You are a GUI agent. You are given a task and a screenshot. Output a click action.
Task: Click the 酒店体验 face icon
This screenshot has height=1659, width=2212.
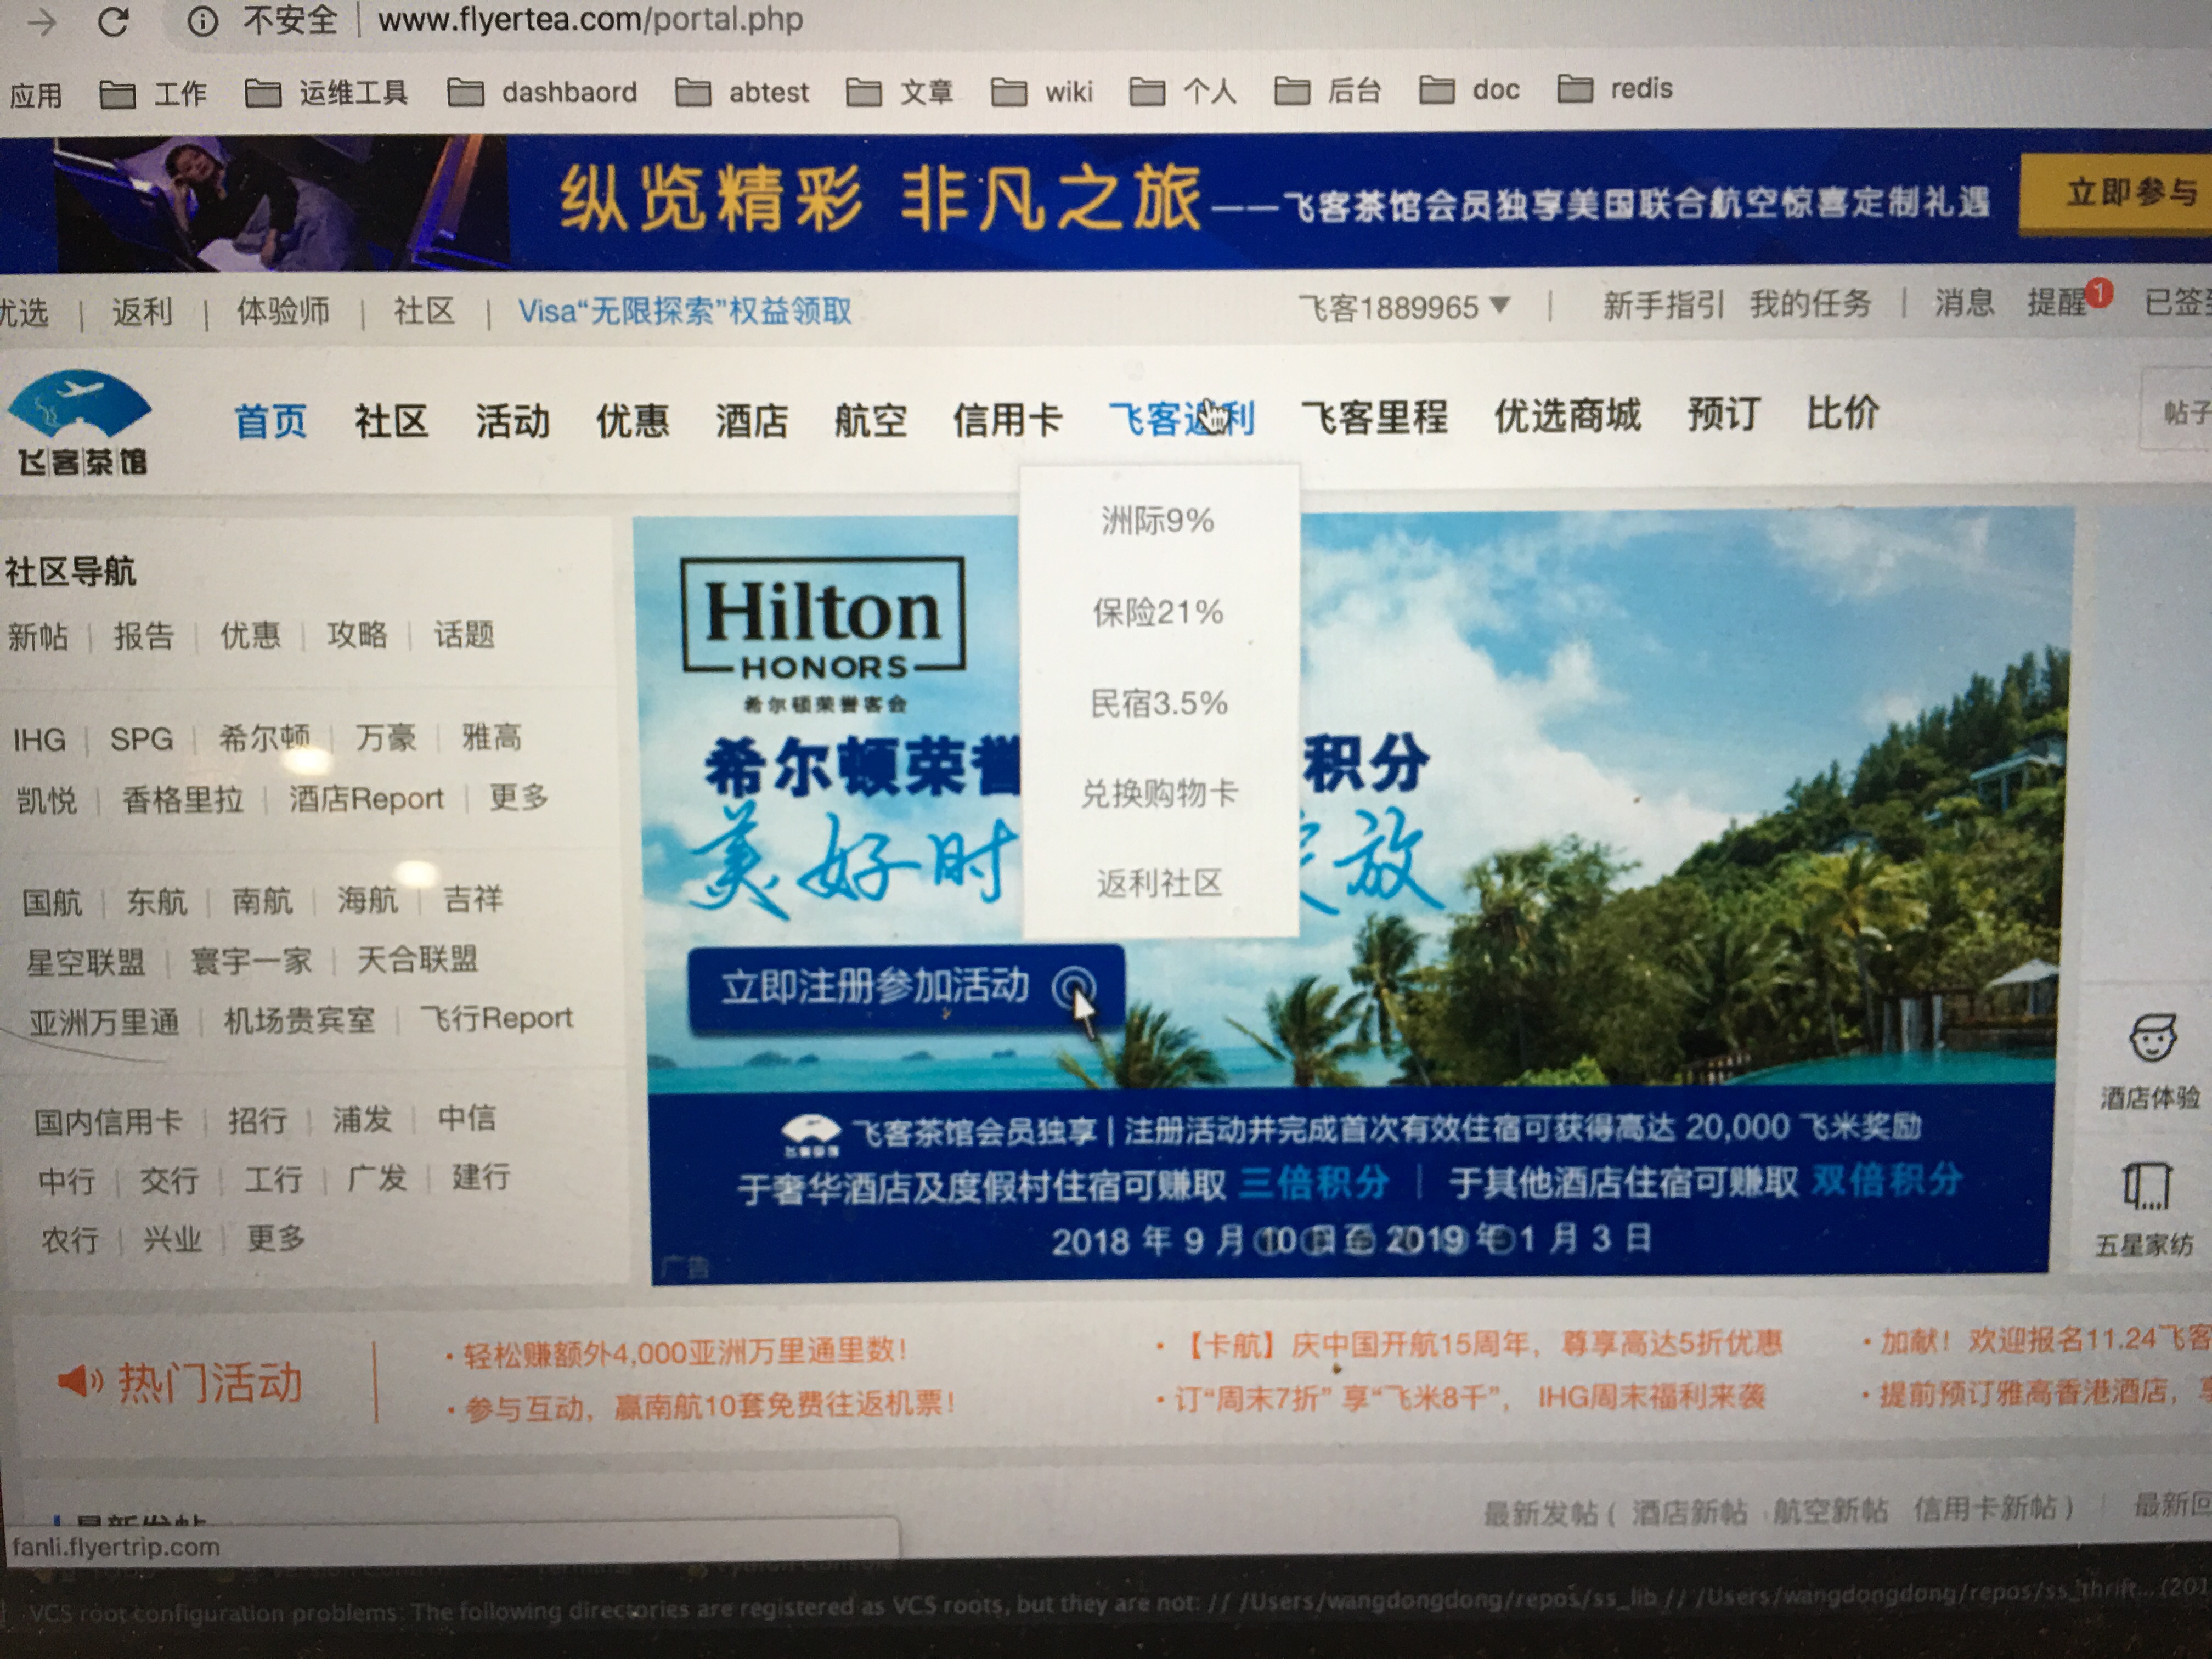[2152, 1039]
